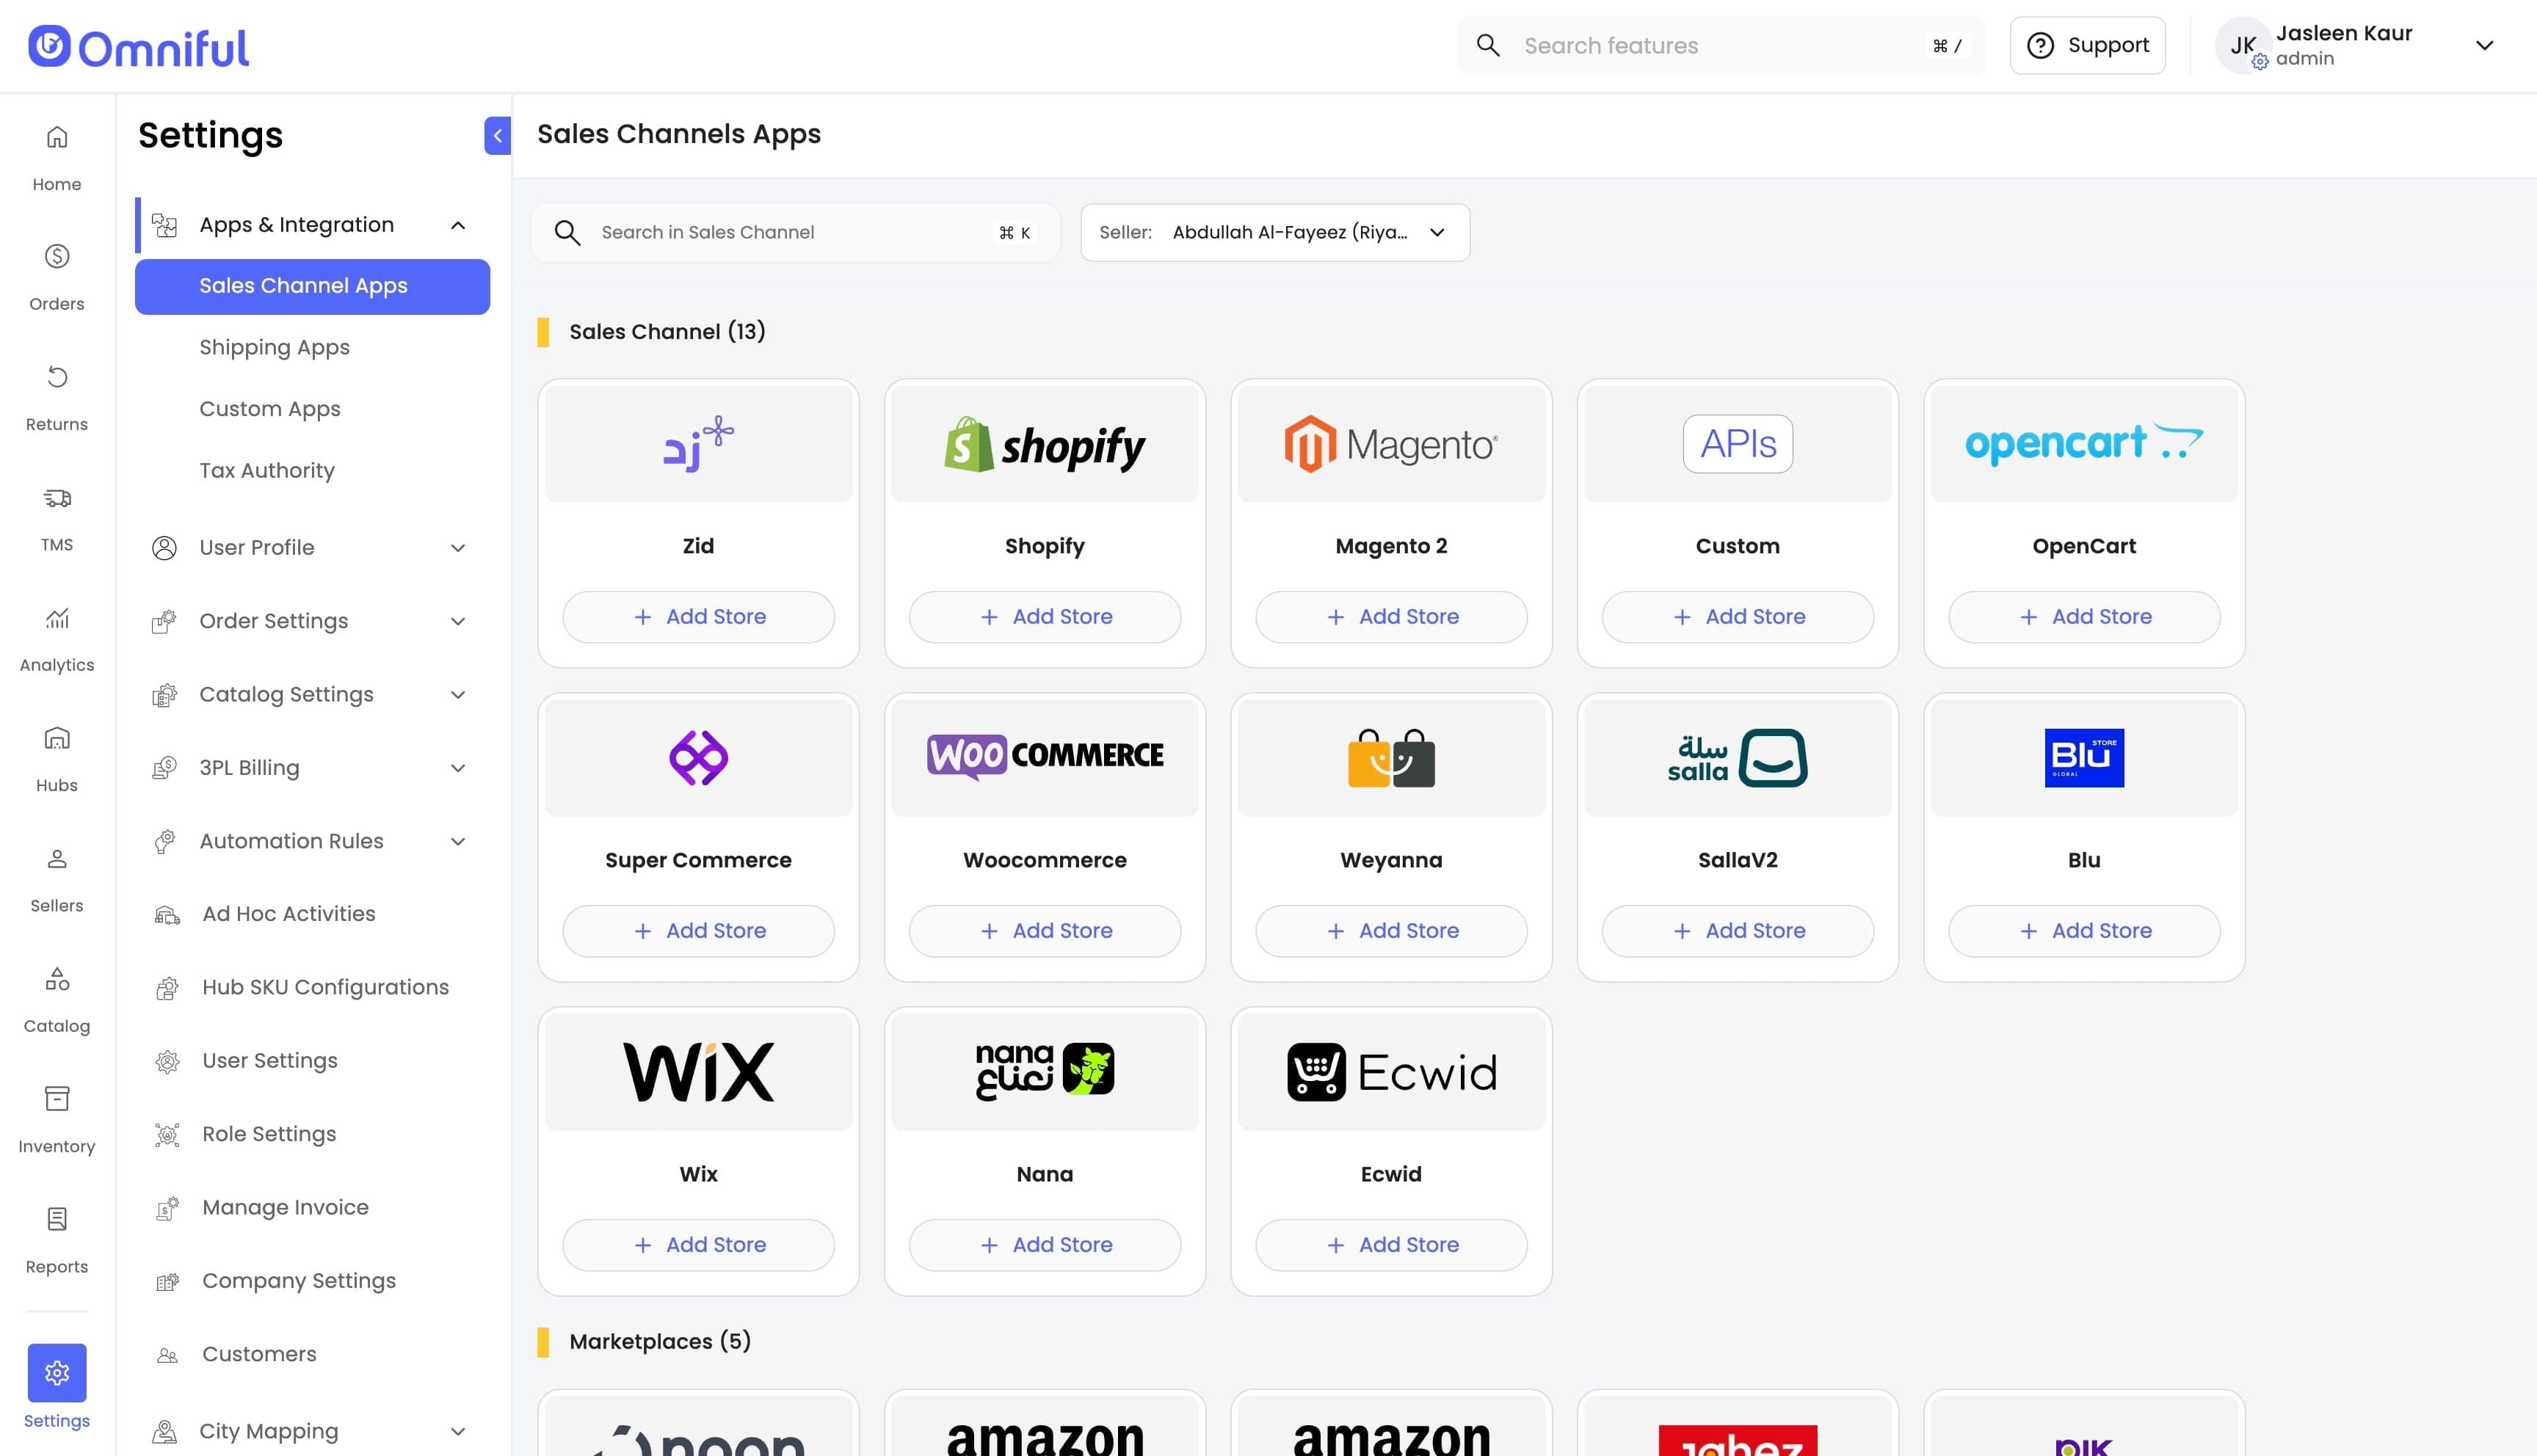This screenshot has height=1456, width=2537.
Task: Open the Seller dropdown
Action: [1275, 232]
